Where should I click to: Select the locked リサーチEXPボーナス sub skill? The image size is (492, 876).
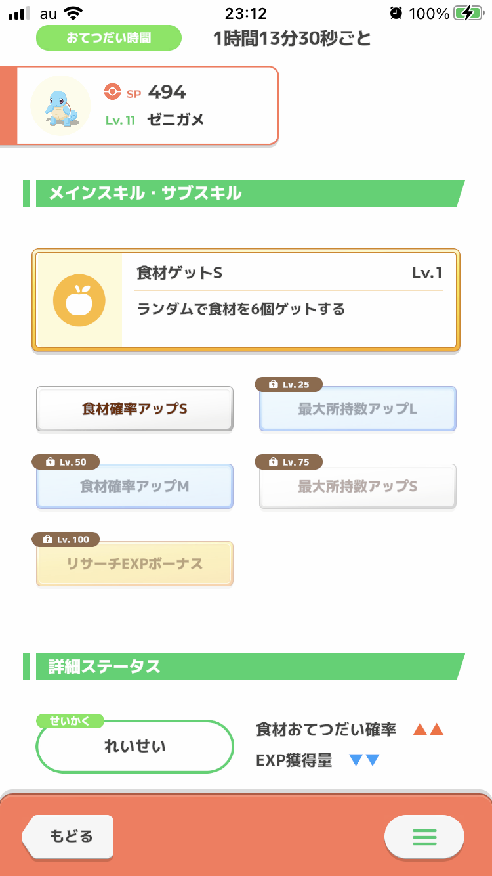pos(134,565)
